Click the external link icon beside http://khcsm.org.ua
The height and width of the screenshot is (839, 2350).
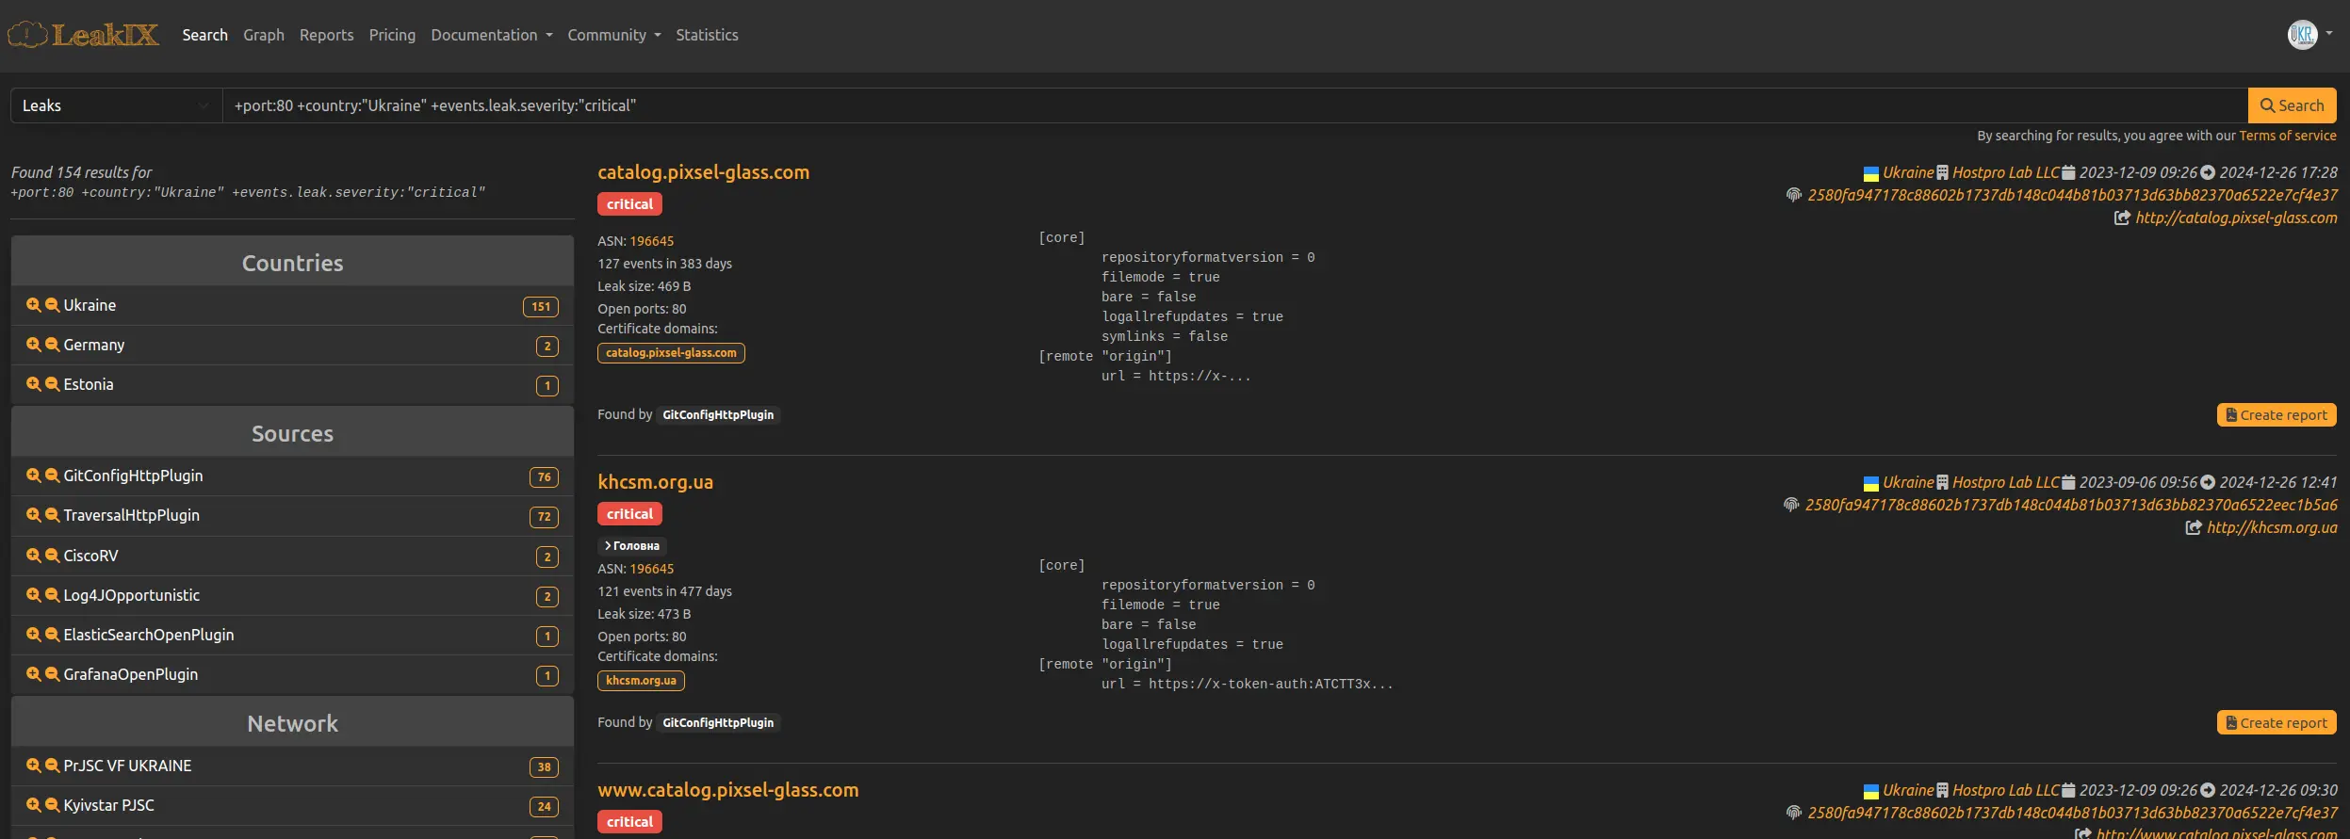tap(2194, 527)
